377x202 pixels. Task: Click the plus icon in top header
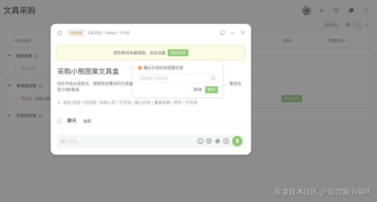[x=321, y=10]
